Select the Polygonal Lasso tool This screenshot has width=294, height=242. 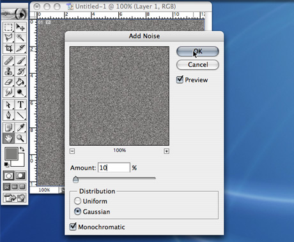[9, 38]
